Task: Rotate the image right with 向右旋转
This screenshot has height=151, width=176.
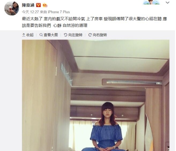Action: (x=98, y=35)
